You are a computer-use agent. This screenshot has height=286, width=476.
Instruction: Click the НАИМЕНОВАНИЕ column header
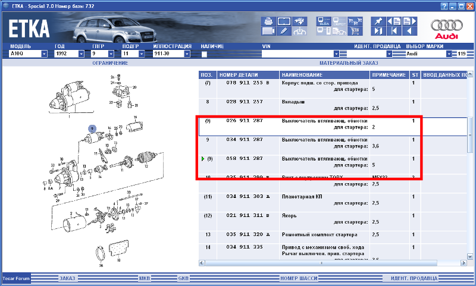coord(324,75)
